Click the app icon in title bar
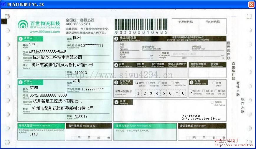 tap(4, 4)
